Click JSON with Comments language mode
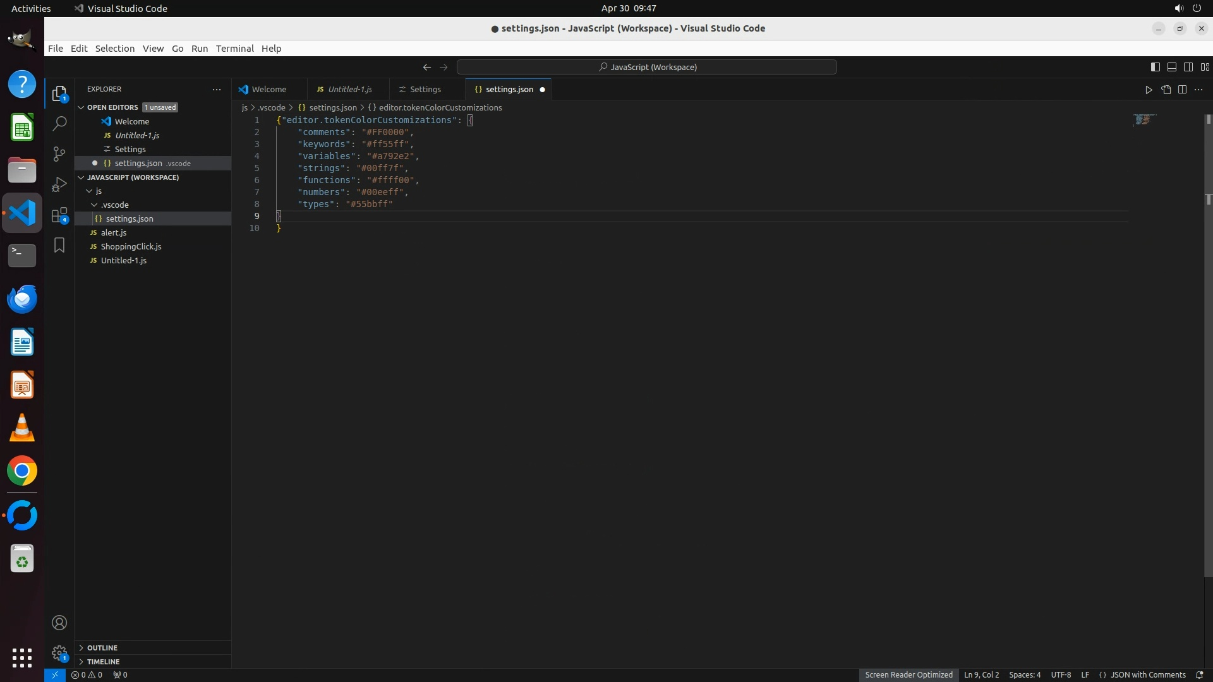1213x682 pixels. pyautogui.click(x=1147, y=675)
